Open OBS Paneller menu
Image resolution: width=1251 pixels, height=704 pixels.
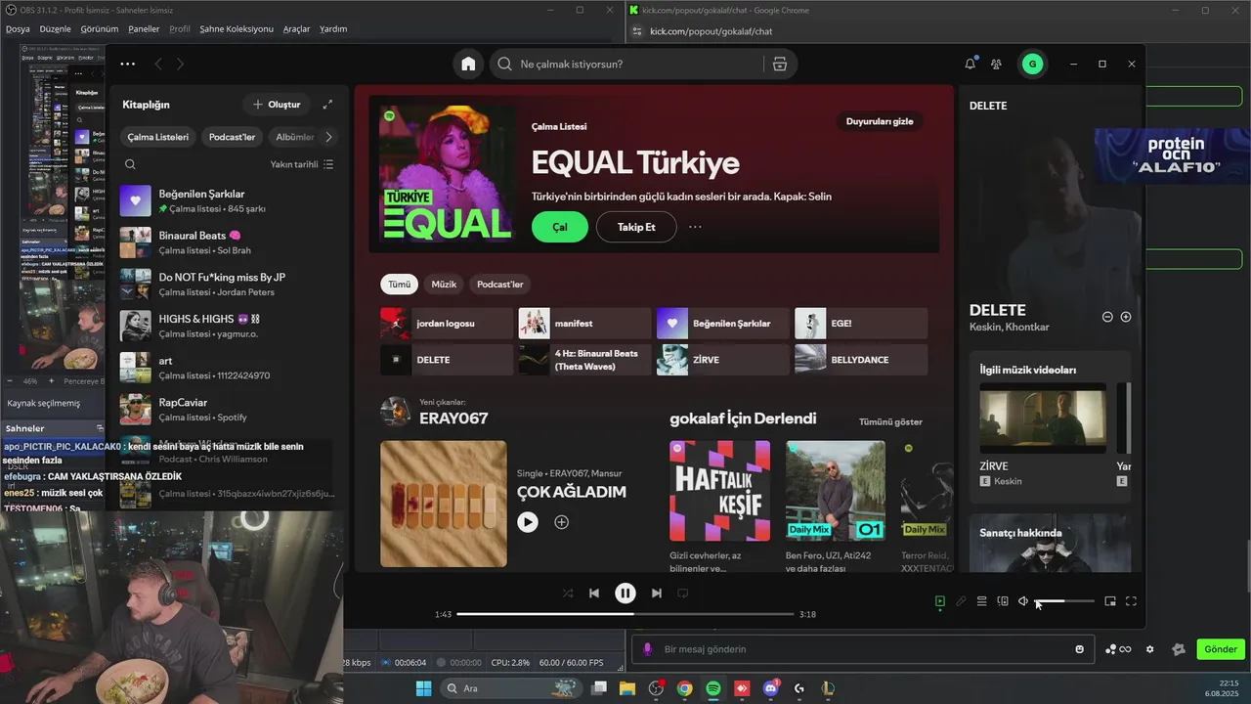(144, 28)
